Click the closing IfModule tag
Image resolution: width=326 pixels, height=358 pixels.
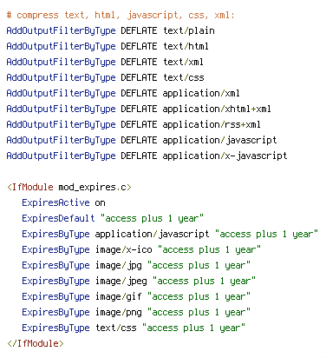(x=36, y=343)
